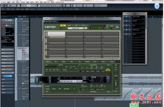This screenshot has width=164, height=107.
Task: Open the HQI standard quality dropdown
Action: click(x=69, y=89)
